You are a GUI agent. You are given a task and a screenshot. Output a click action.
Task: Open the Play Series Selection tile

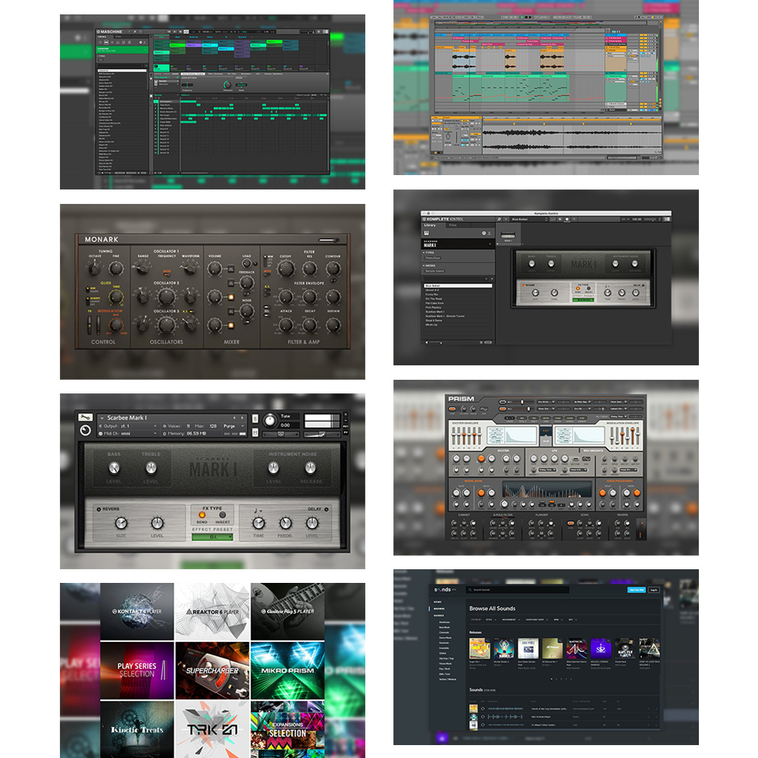point(136,671)
